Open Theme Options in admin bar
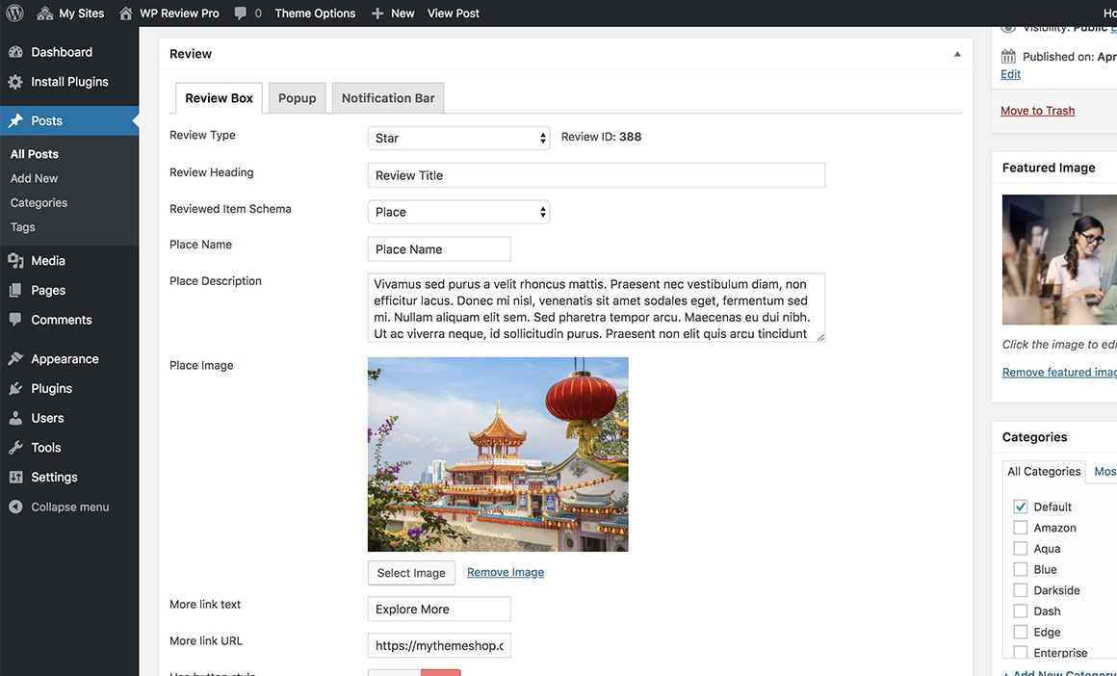Image resolution: width=1117 pixels, height=676 pixels. (x=315, y=13)
